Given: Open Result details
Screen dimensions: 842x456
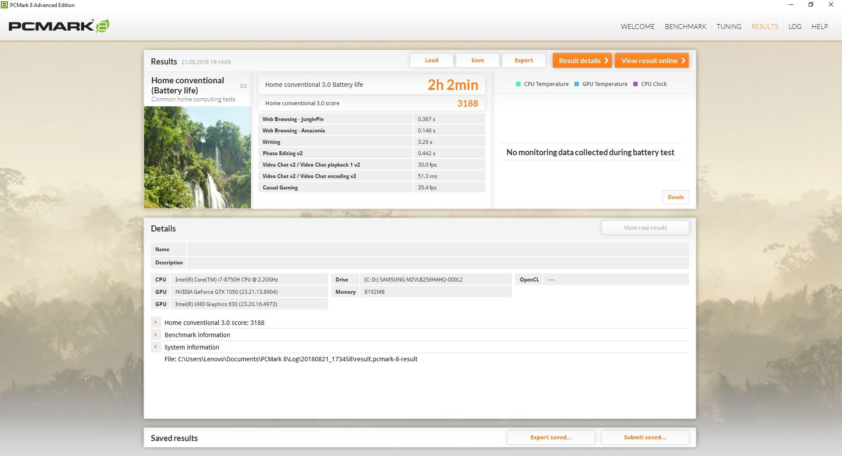Looking at the screenshot, I should pos(582,61).
